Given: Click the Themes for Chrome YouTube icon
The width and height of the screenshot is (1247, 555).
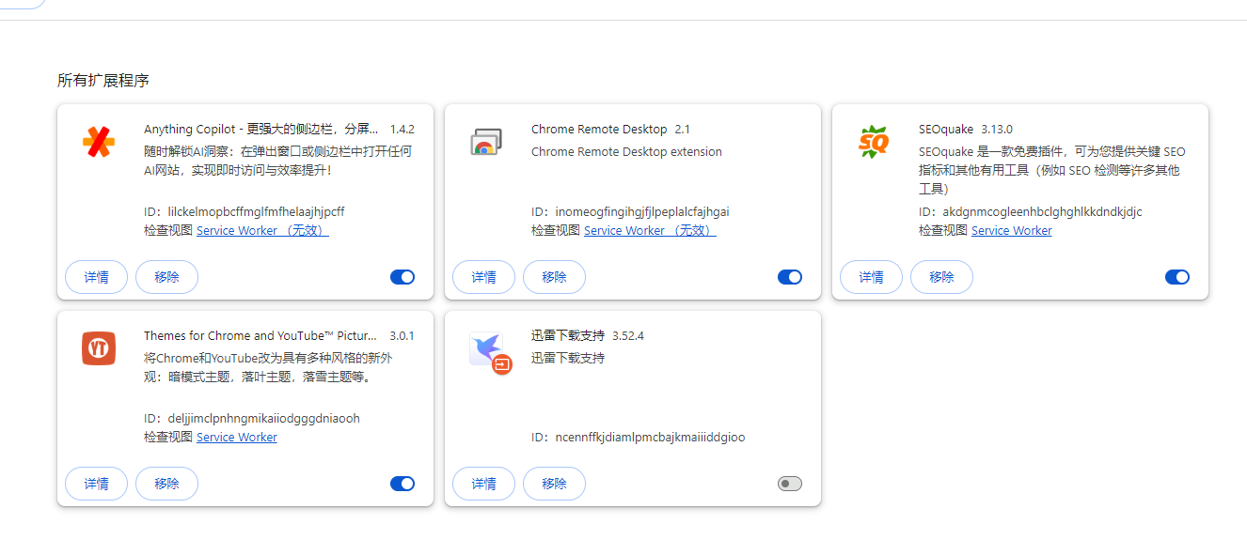Looking at the screenshot, I should tap(99, 348).
